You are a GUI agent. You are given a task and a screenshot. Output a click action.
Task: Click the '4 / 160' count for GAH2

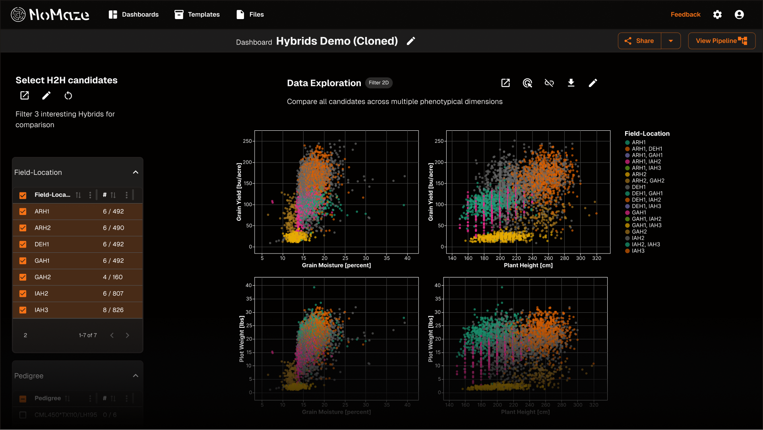pos(113,277)
